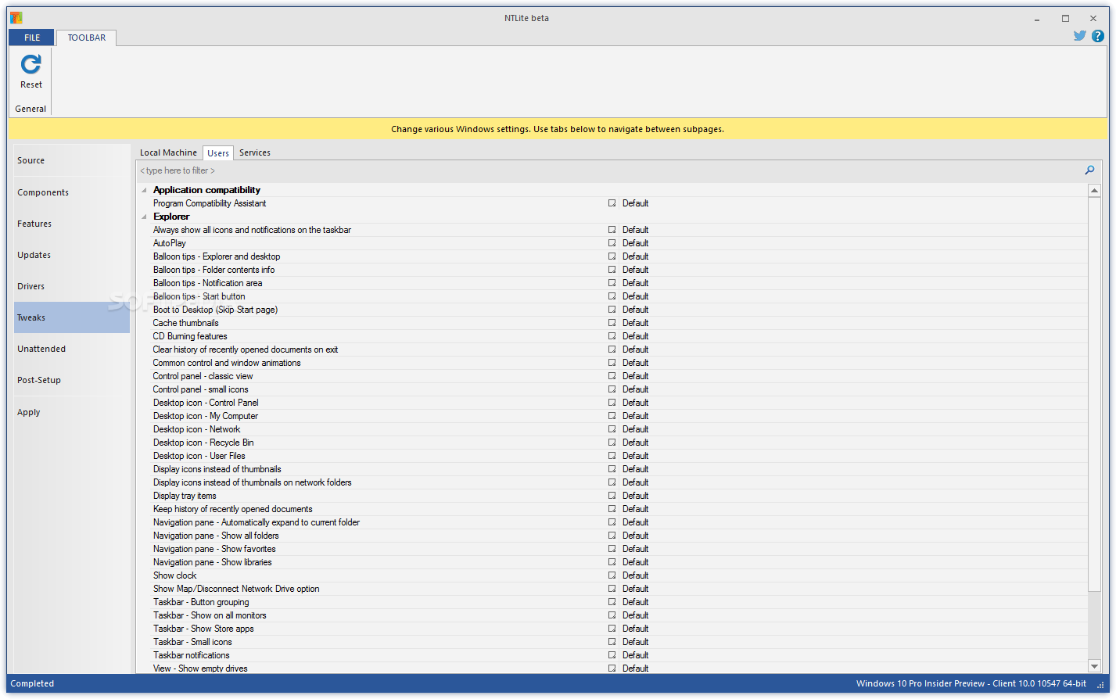Open the Features page in sidebar
The image size is (1116, 699).
click(x=71, y=224)
